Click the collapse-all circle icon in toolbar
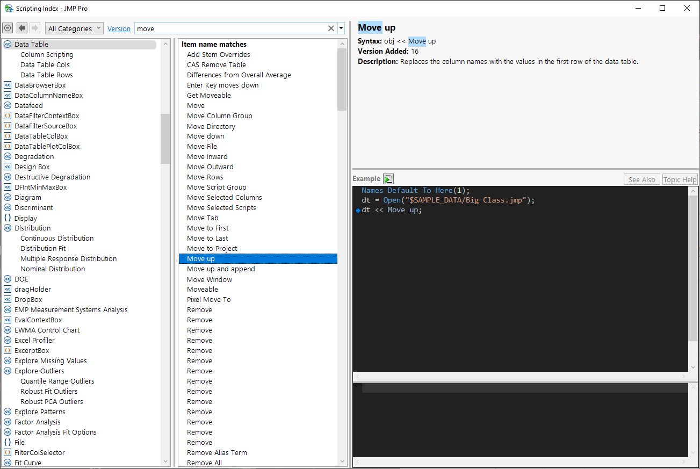The height and width of the screenshot is (469, 700). coord(8,27)
